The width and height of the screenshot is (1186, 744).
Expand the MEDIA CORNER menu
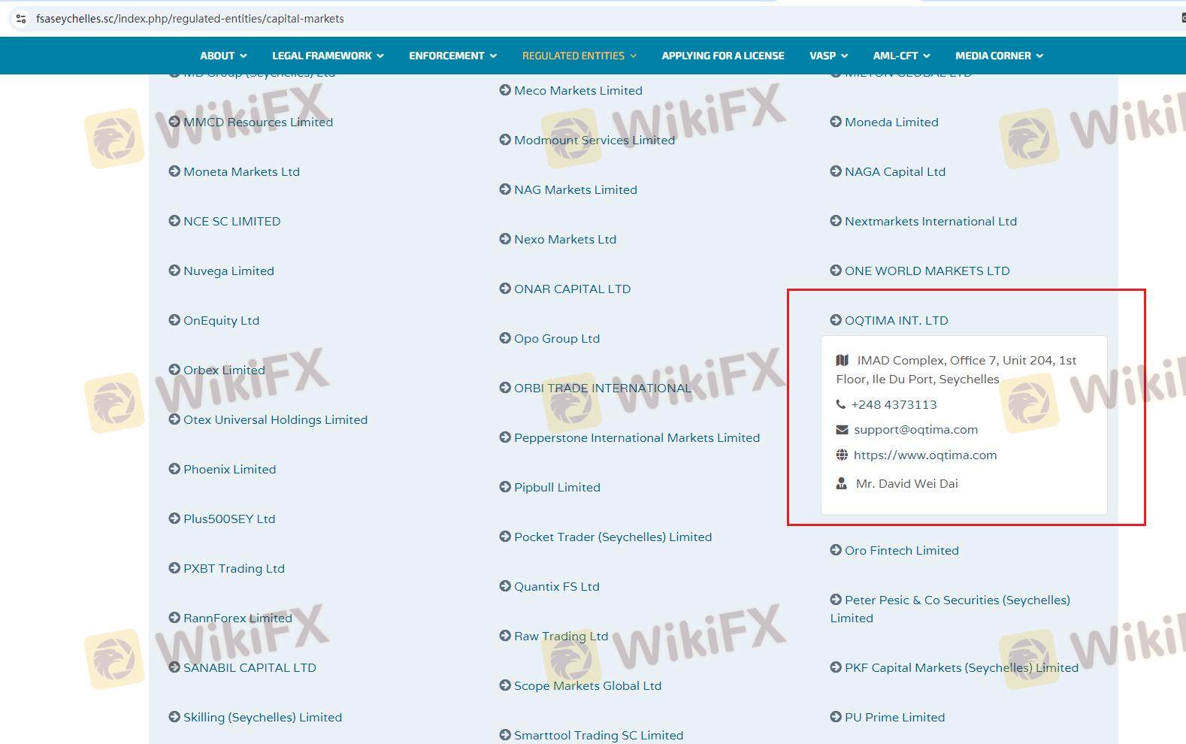(x=999, y=56)
